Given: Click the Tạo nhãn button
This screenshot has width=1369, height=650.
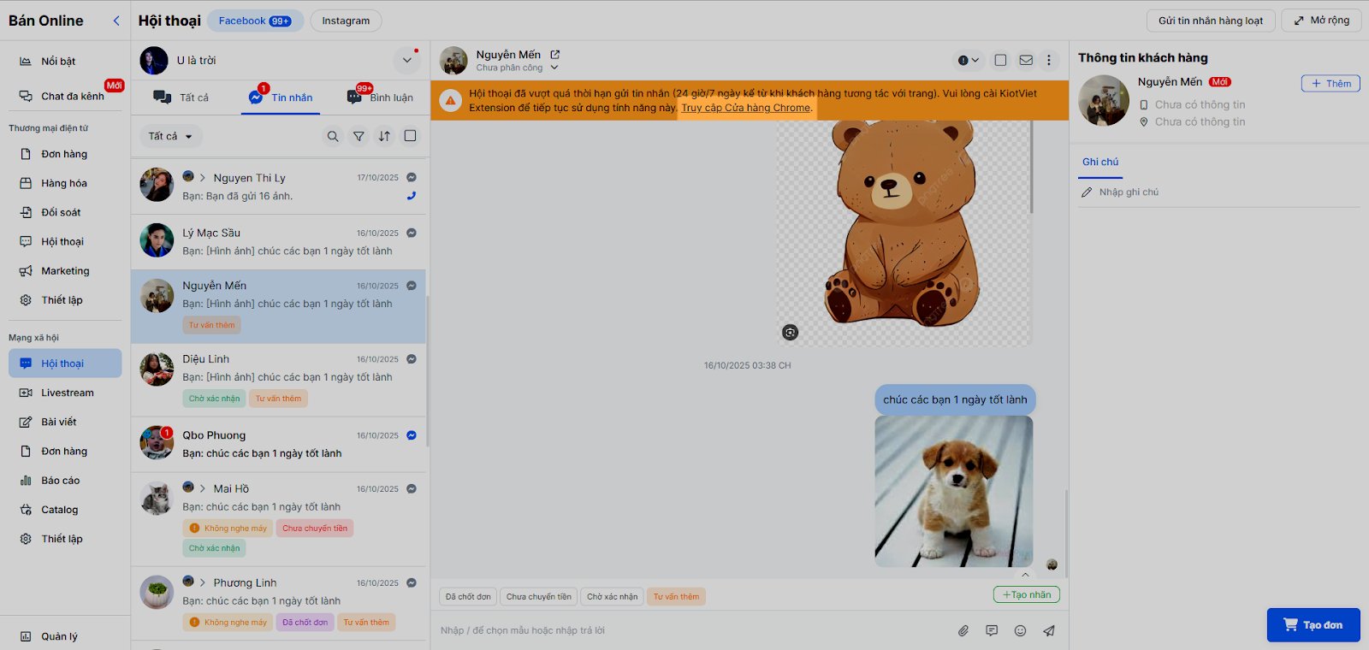Looking at the screenshot, I should tap(1027, 594).
